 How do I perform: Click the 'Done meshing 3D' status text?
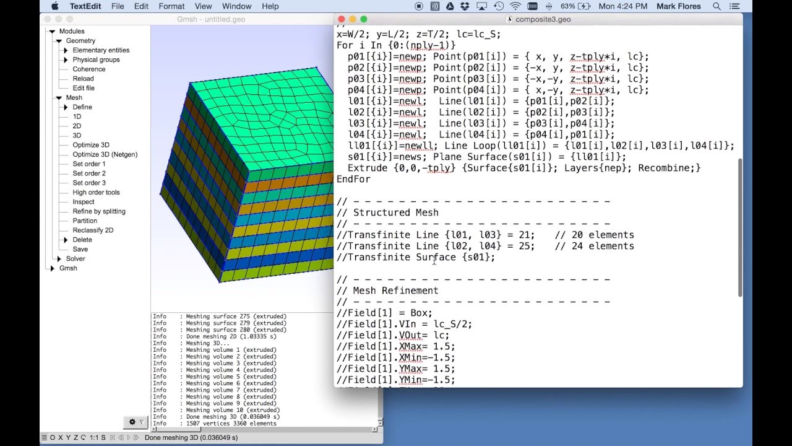point(191,437)
